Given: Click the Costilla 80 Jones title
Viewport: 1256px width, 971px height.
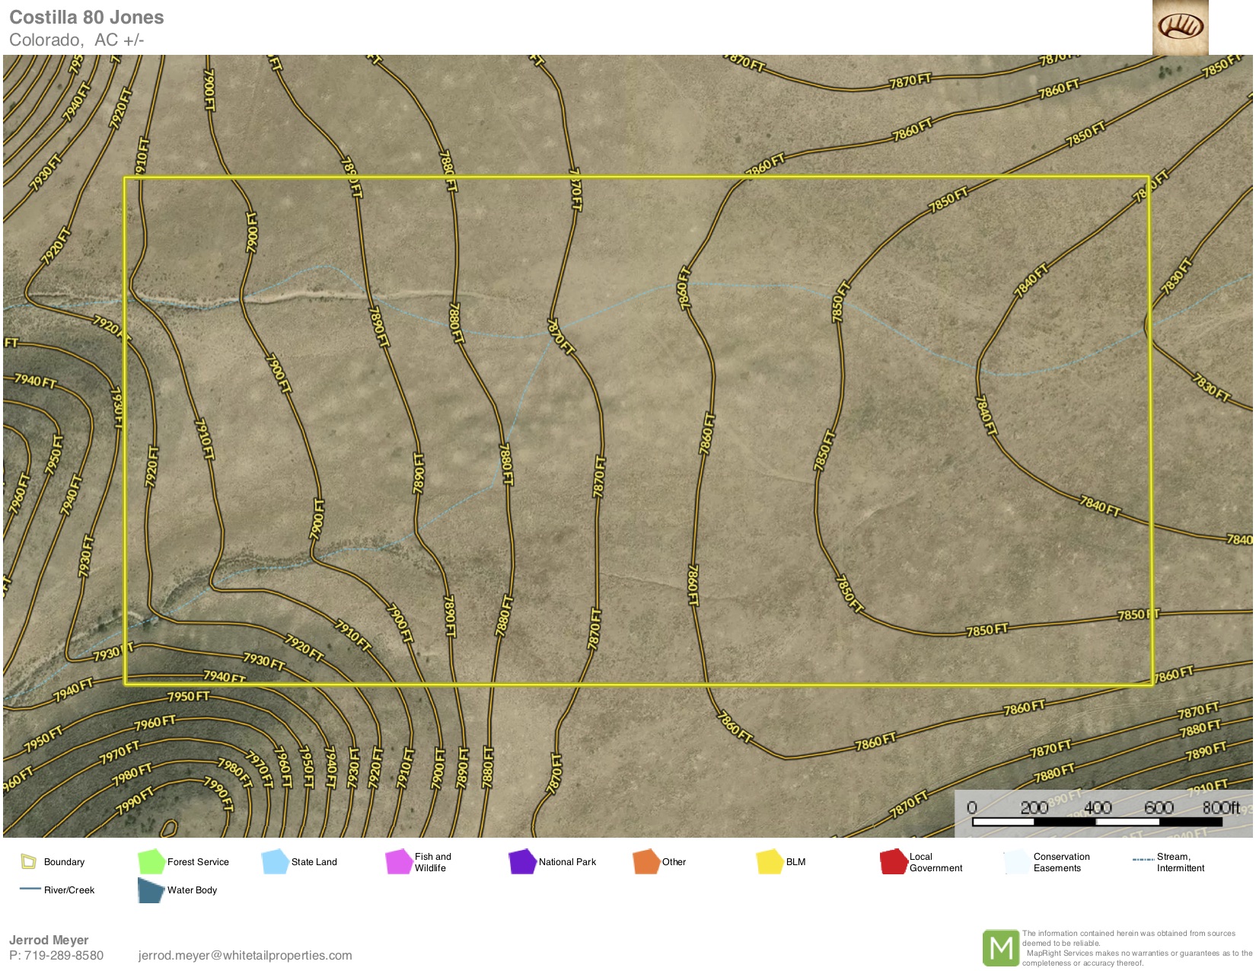Looking at the screenshot, I should click(87, 18).
